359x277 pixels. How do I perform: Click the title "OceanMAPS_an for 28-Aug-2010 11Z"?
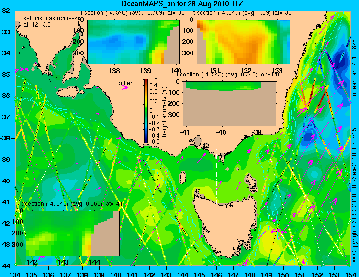pos(182,4)
